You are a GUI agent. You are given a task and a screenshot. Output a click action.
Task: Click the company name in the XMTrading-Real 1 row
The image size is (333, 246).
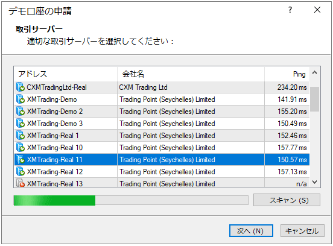pyautogui.click(x=167, y=136)
